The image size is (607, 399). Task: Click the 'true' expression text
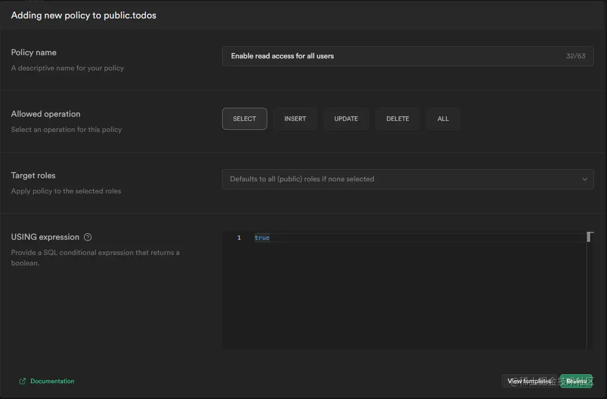(262, 238)
